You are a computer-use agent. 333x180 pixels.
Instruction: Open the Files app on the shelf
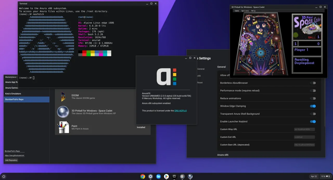(158, 176)
